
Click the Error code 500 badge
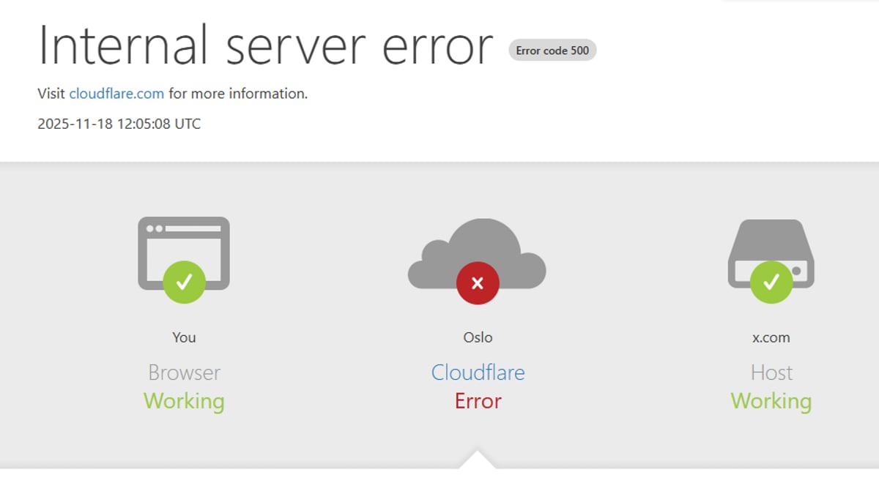coord(552,50)
